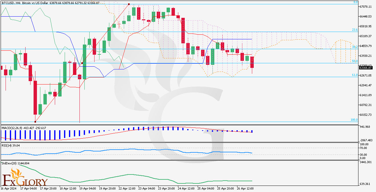Image resolution: width=376 pixels, height=192 pixels.
Task: Click the RSI scale value 70.00
Action: (x=363, y=148)
